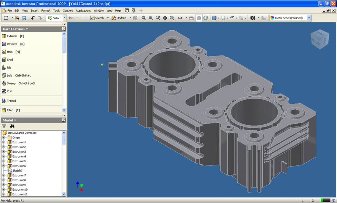Select Sketch7 in the model tree

(x=15, y=171)
